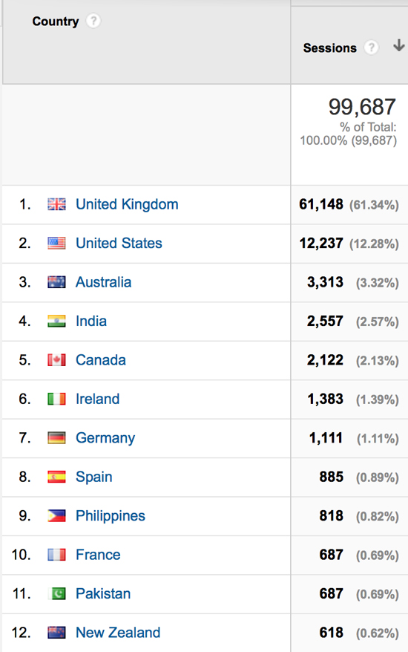Screen dimensions: 408x652
Task: Open the Australia country link
Action: coord(103,282)
